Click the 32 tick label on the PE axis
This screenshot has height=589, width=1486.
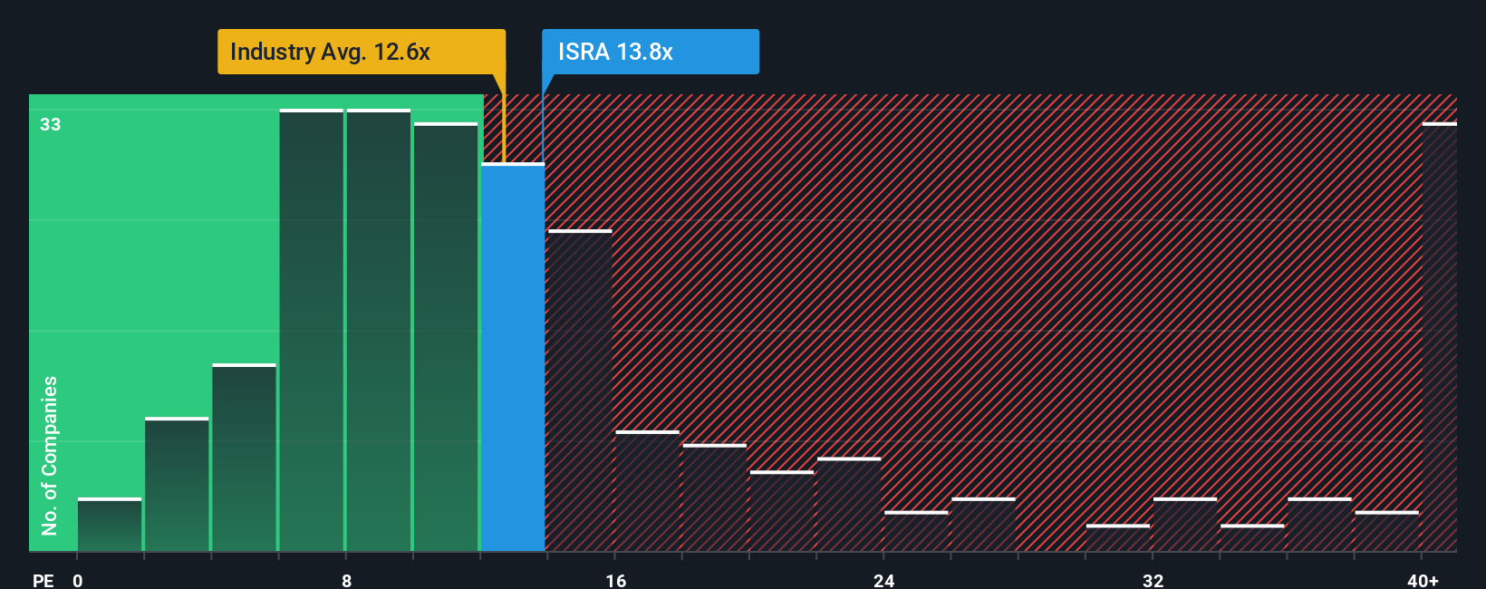point(1153,580)
